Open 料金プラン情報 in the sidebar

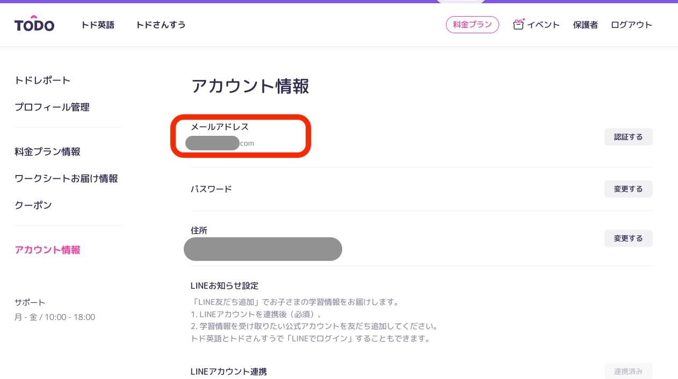pyautogui.click(x=47, y=152)
